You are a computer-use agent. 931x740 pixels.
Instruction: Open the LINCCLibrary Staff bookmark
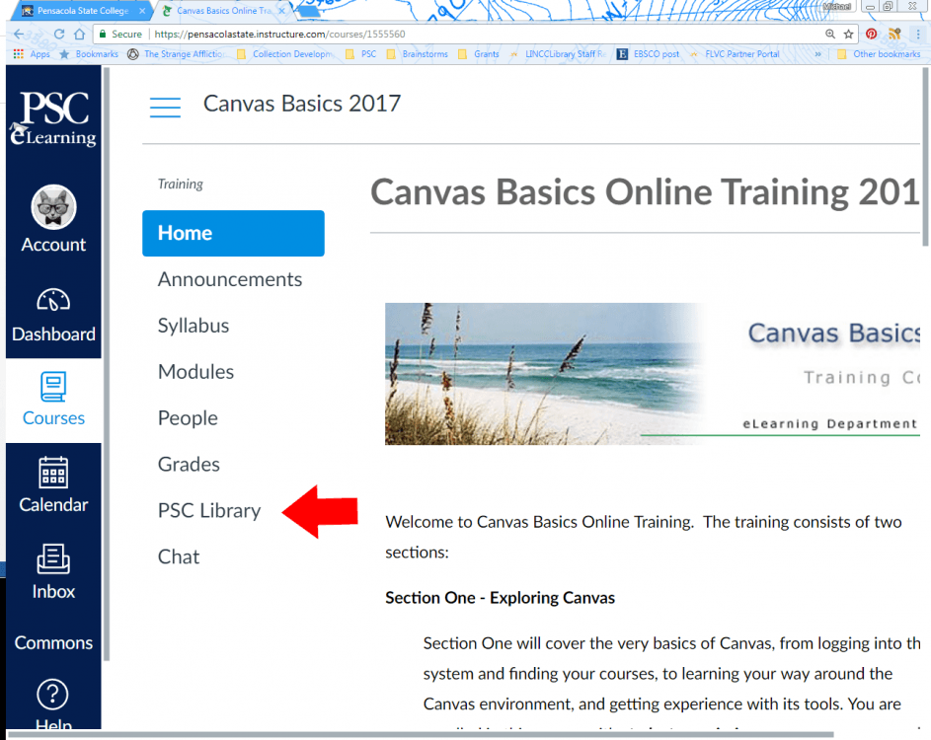[558, 54]
